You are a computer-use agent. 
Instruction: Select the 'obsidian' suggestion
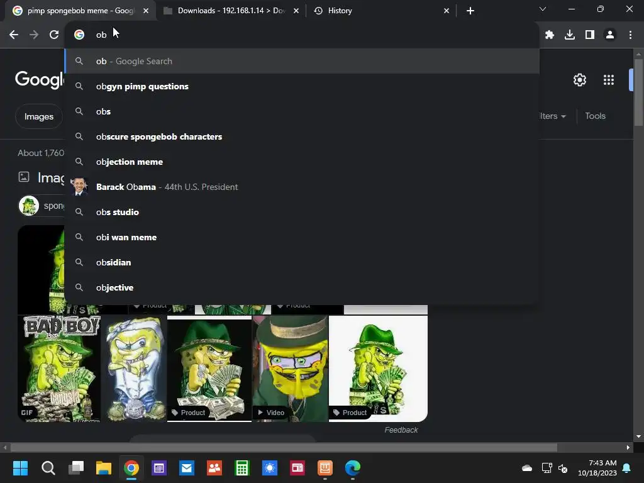point(302,262)
